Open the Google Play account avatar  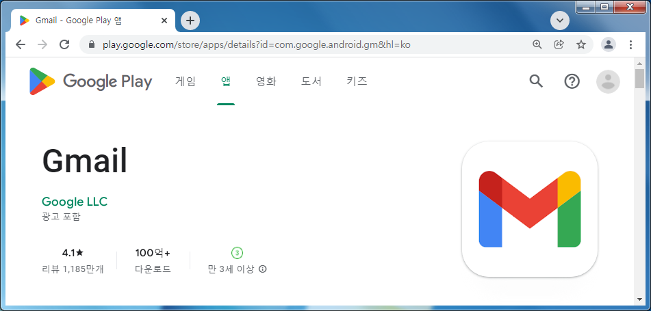[608, 82]
